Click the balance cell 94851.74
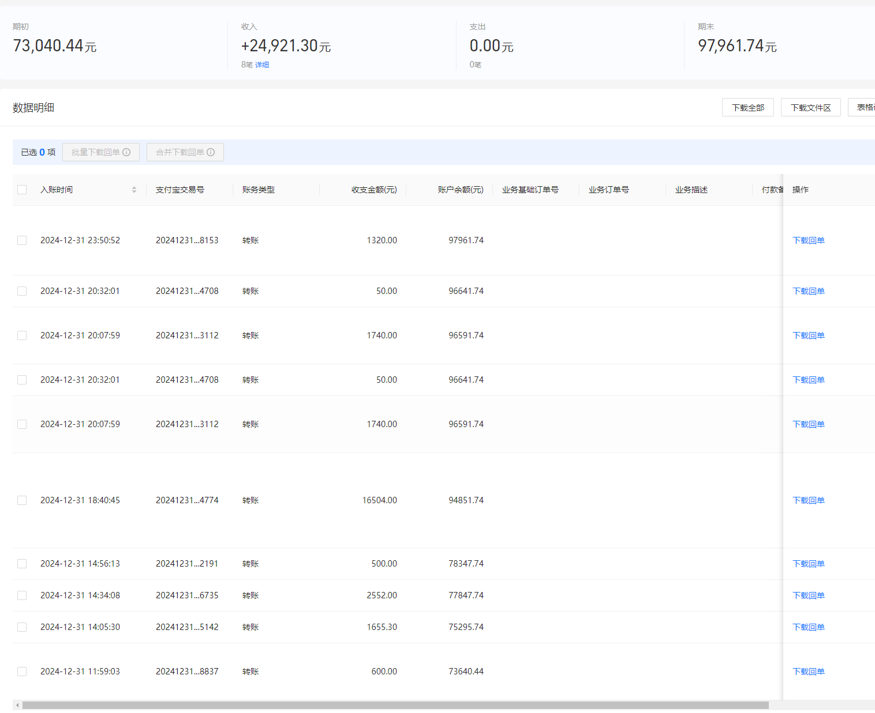875x713 pixels. point(466,500)
